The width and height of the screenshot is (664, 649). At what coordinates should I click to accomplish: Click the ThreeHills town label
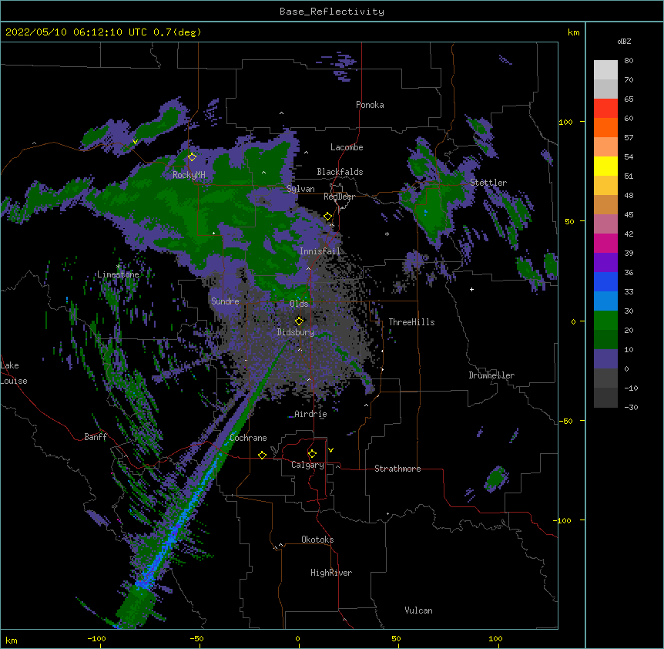pyautogui.click(x=411, y=322)
